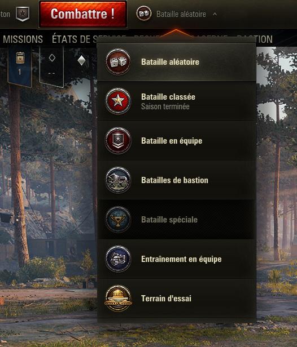Click the red star Bataille classée icon
The width and height of the screenshot is (297, 347).
118,101
